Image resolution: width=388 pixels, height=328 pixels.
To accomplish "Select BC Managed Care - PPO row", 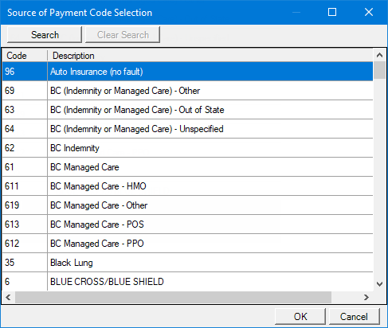I will tap(187, 244).
